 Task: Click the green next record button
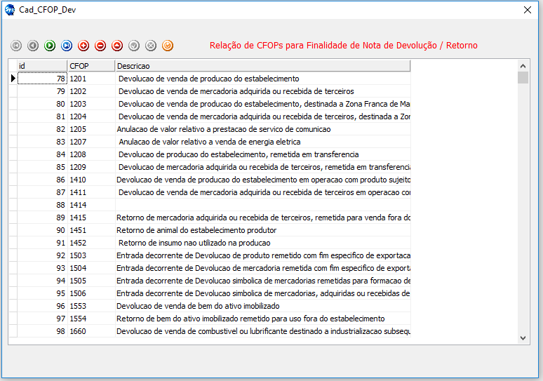[50, 46]
